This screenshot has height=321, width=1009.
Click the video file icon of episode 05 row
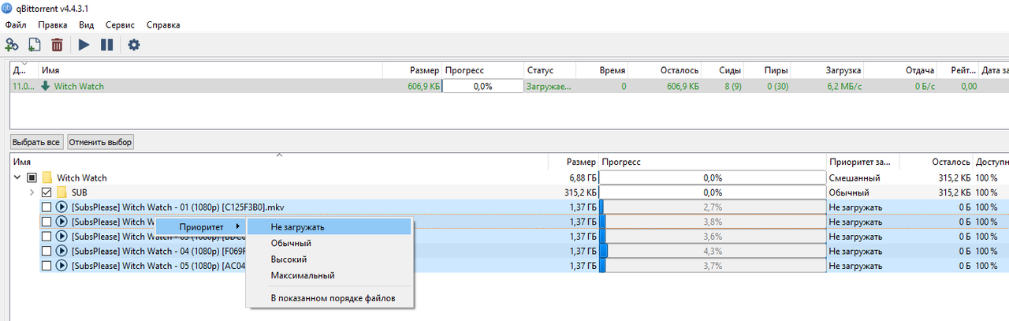click(x=61, y=266)
